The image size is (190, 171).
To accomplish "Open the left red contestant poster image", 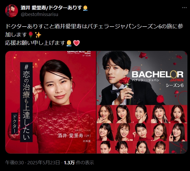I will (51, 102).
